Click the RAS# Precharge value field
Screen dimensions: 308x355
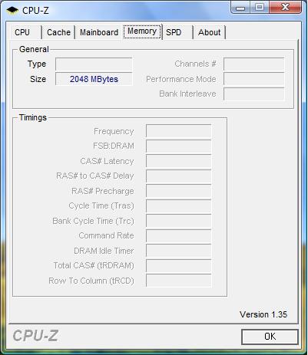(179, 191)
